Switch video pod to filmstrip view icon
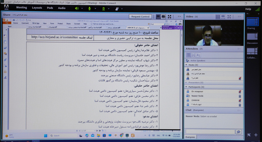Image resolution: width=262 pixels, height=142 pixels. tap(223, 16)
